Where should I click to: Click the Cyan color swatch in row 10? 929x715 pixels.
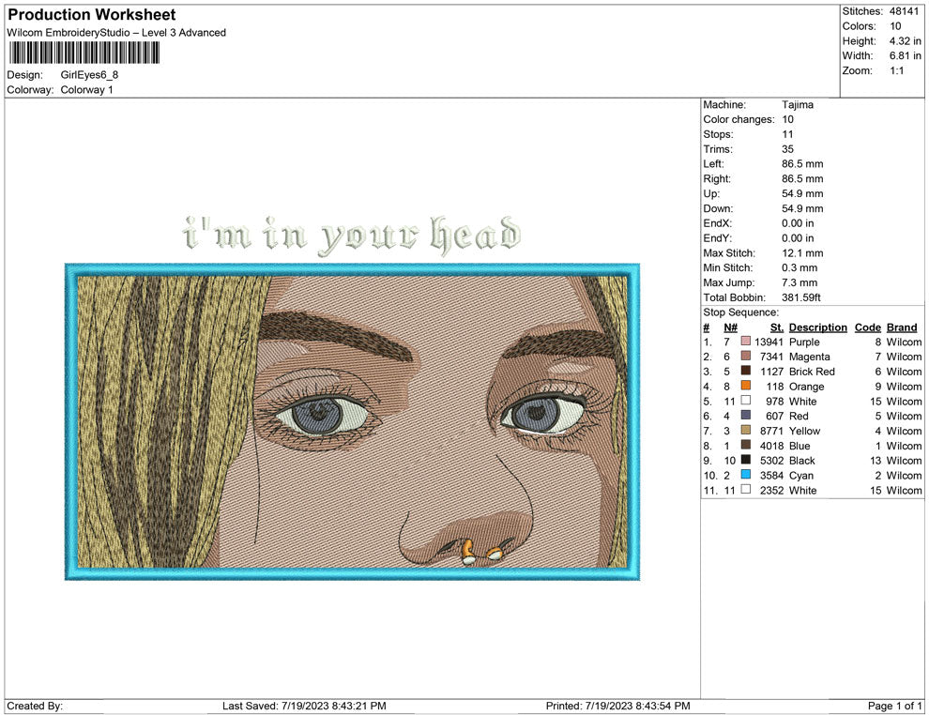[x=746, y=476]
